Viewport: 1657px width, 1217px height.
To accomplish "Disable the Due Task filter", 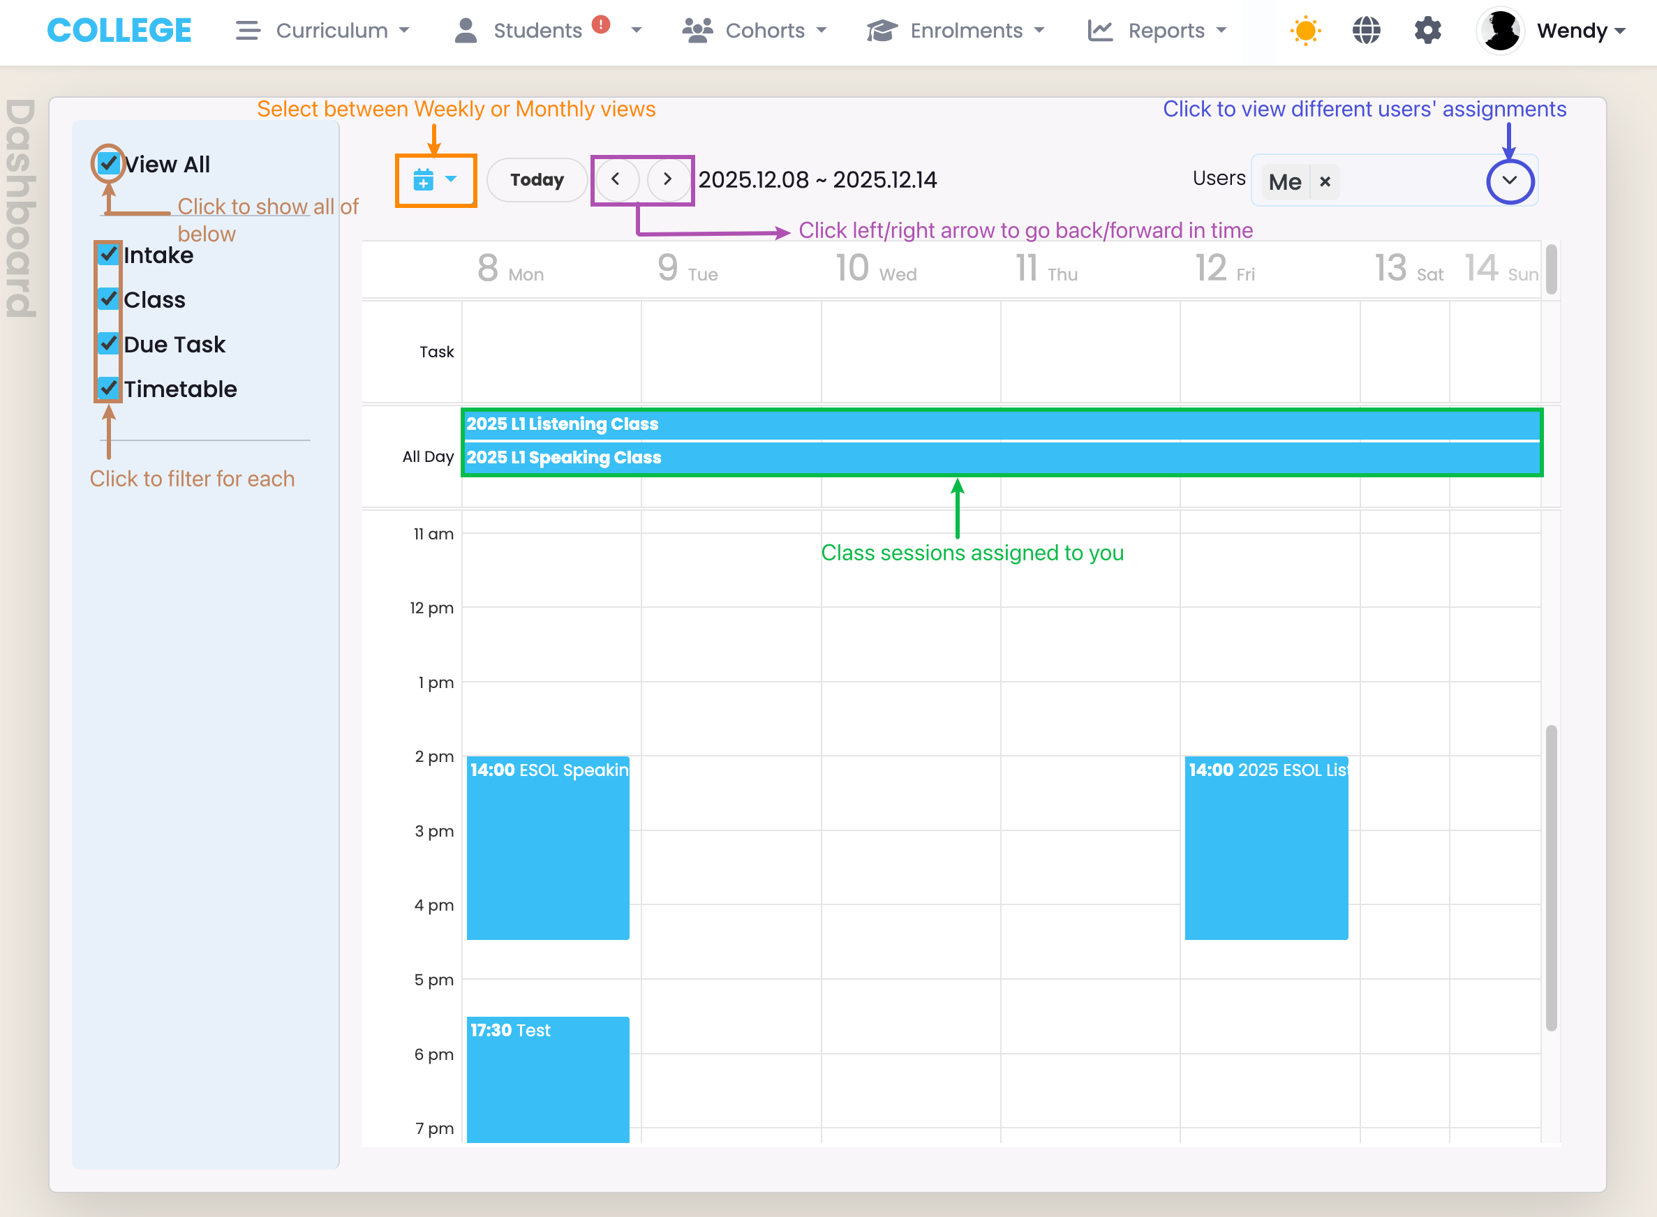I will point(109,344).
